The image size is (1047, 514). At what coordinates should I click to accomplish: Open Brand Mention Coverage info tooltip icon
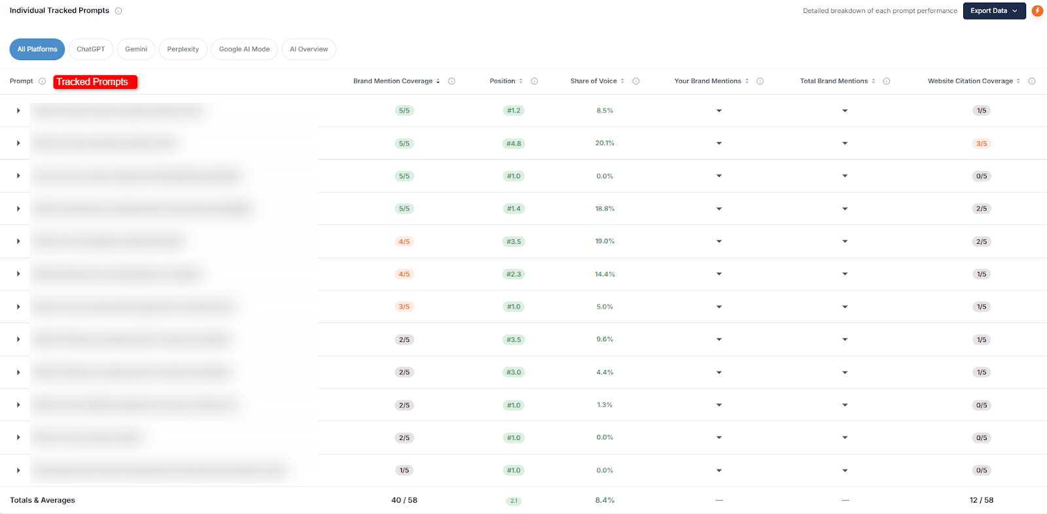point(452,81)
